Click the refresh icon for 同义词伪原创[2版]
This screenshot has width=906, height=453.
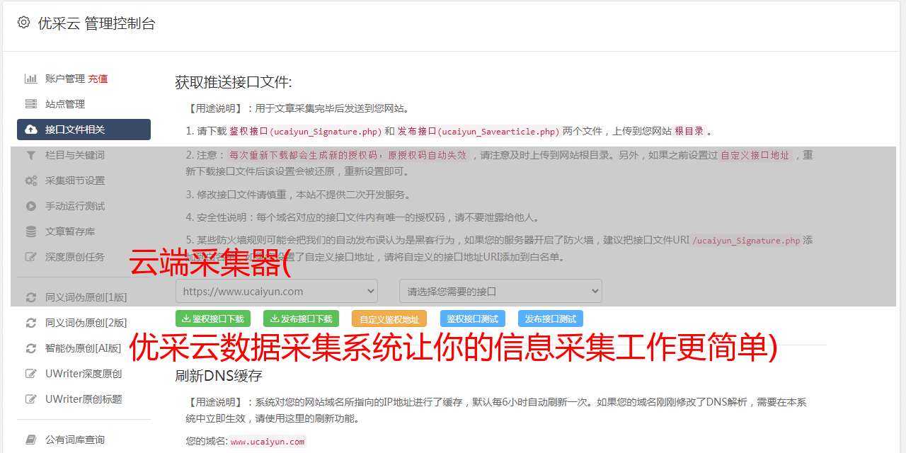click(x=31, y=323)
